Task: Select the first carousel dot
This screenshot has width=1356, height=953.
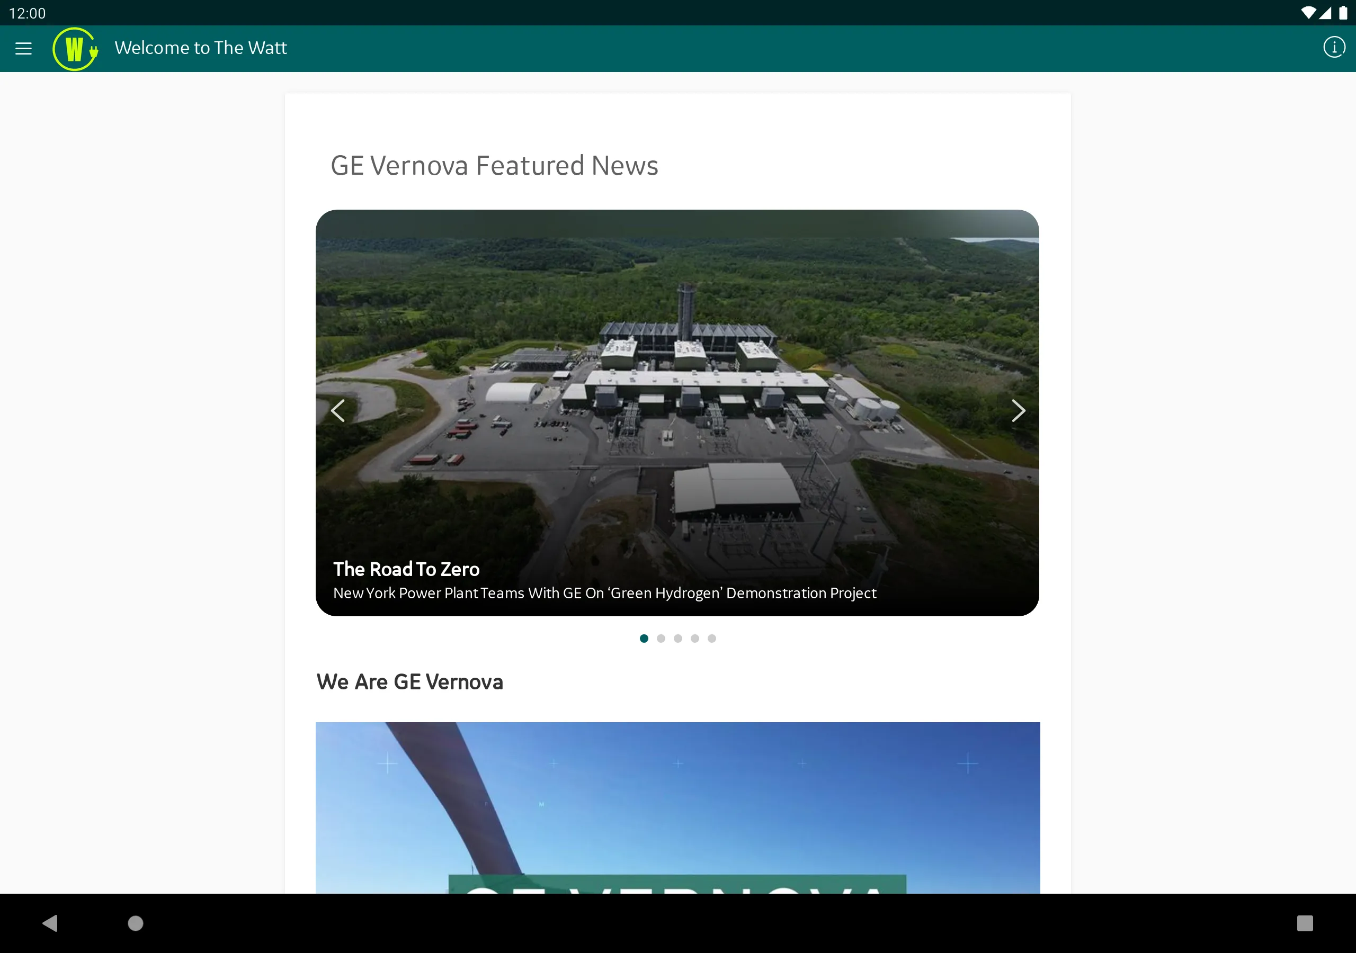Action: [x=644, y=639]
